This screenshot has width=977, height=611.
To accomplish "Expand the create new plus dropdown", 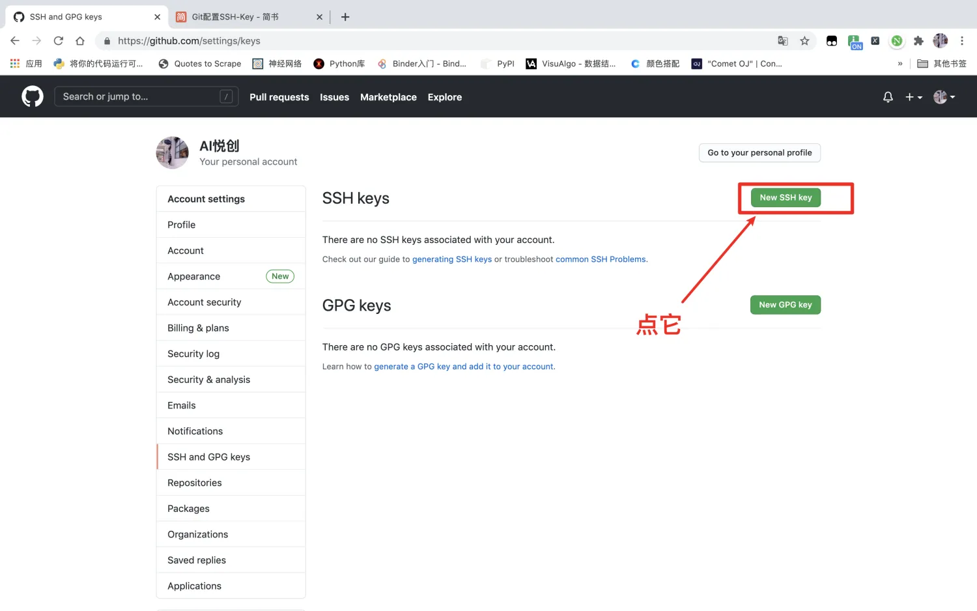I will (x=914, y=97).
